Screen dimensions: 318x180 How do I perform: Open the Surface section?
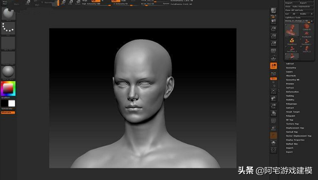tap(290, 88)
